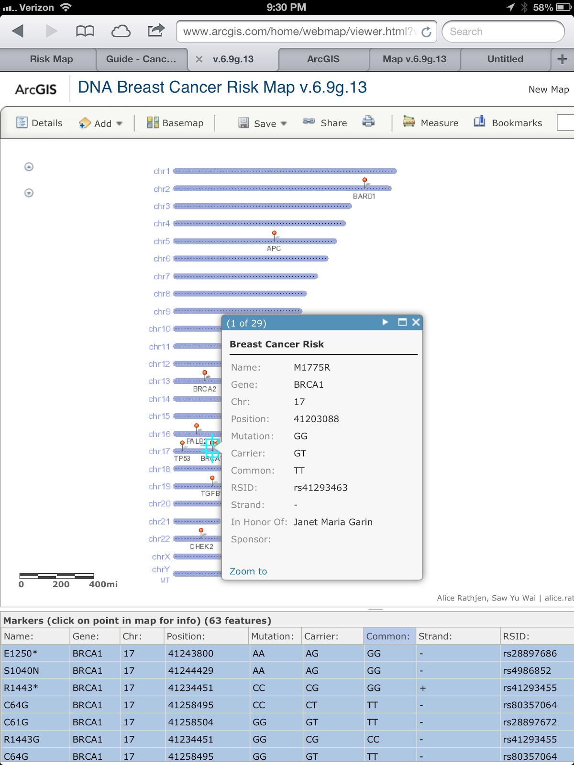The width and height of the screenshot is (574, 765).
Task: Sort table by RSID: column header
Action: click(x=537, y=636)
